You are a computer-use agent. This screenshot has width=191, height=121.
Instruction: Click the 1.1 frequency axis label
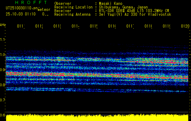tap(3, 40)
